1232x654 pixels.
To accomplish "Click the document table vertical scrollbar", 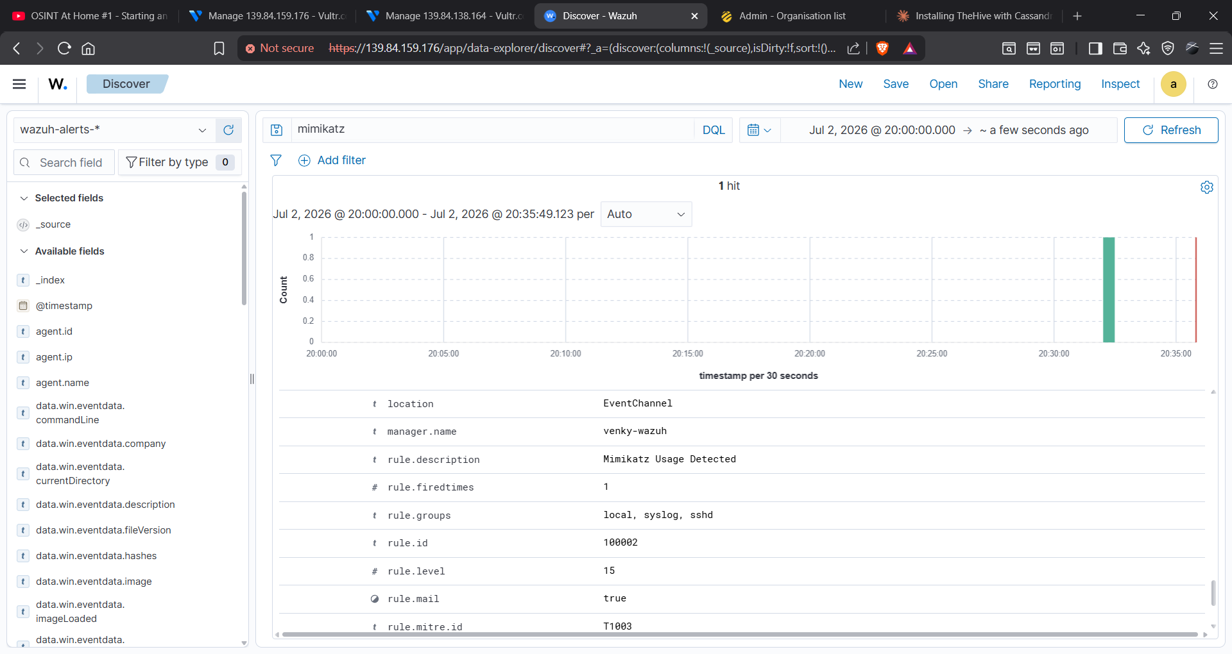I will [1213, 592].
